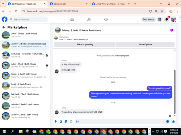This screenshot has width=181, height=135.
Task: Close the 3302 Wells Dr tab
Action: tap(129, 4)
